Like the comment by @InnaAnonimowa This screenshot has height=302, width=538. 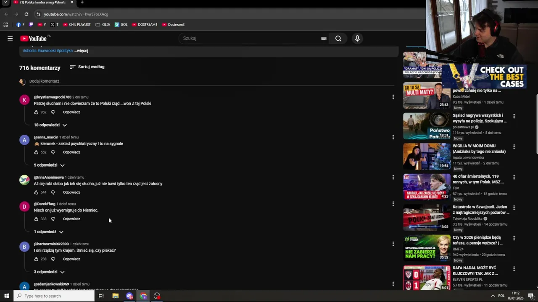click(36, 193)
